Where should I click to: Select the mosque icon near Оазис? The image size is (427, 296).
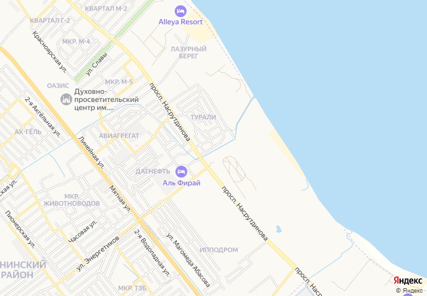(x=66, y=99)
